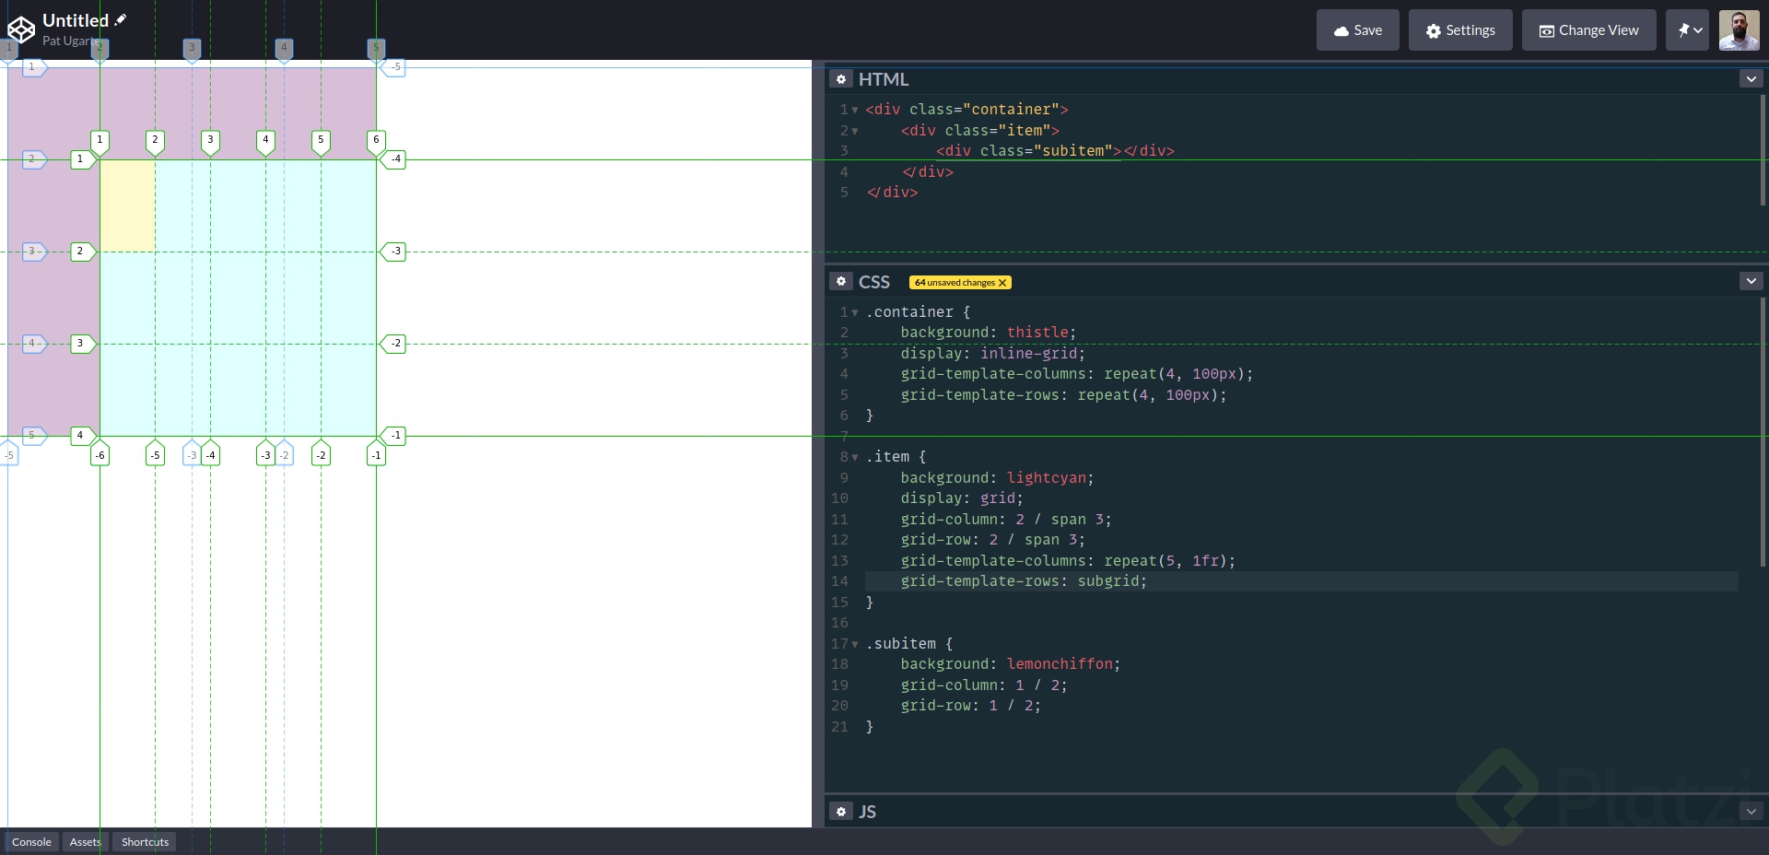Collapse the HTML panel chevron

1751,78
